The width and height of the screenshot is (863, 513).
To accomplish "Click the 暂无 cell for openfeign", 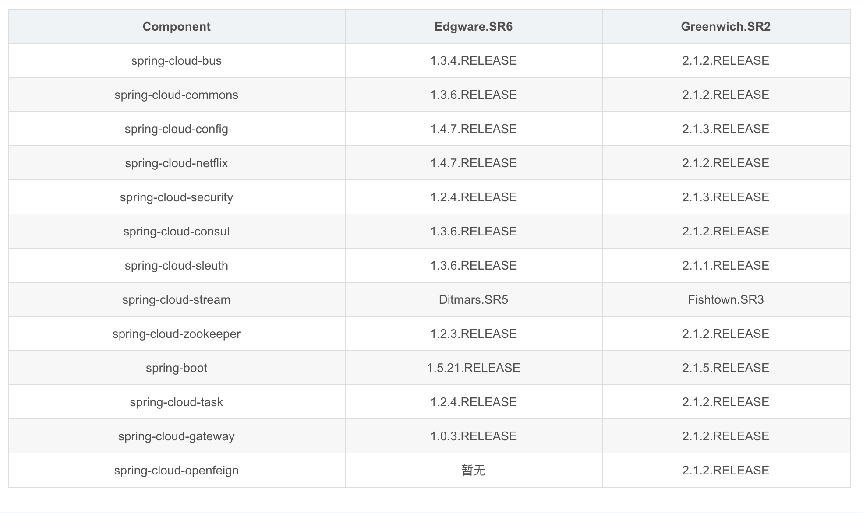I will click(473, 471).
